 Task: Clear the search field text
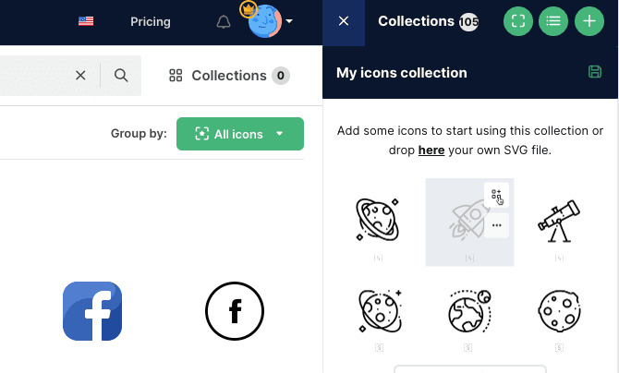(80, 76)
